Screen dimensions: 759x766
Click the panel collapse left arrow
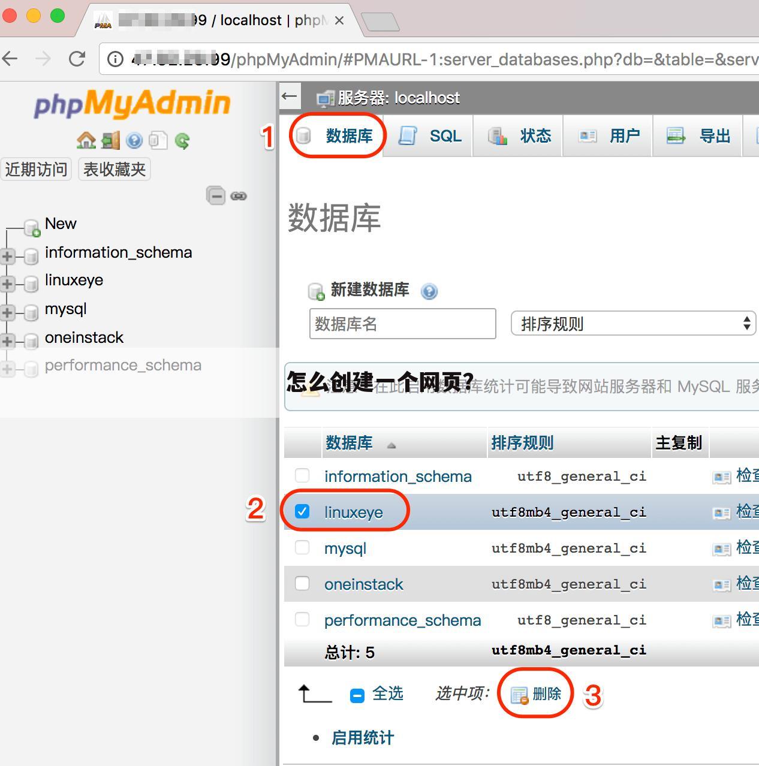pyautogui.click(x=290, y=96)
